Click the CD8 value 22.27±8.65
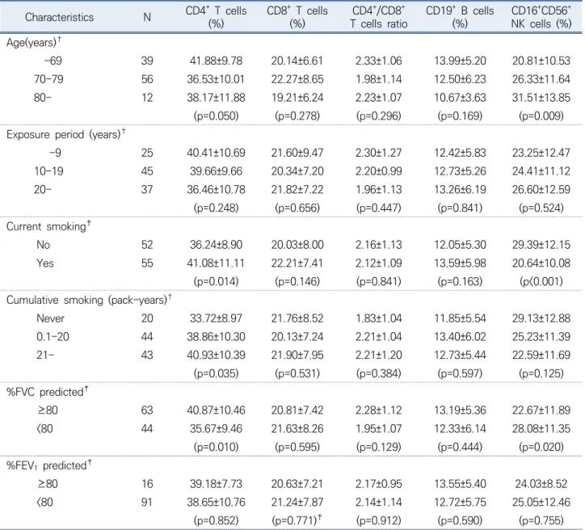 click(x=297, y=79)
